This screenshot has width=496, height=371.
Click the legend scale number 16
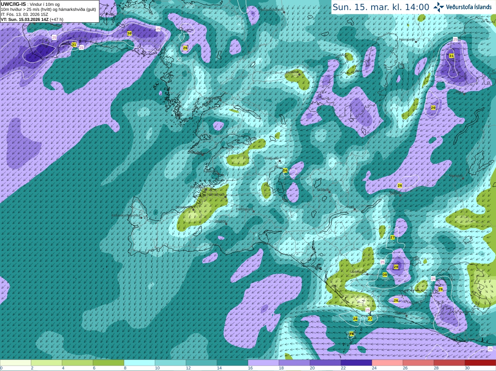pos(250,368)
